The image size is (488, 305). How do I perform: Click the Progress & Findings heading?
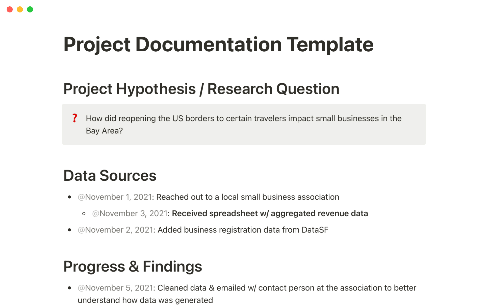coord(133,266)
